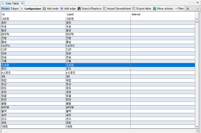
Task: Select the Data Table tab
Action: 12,3
